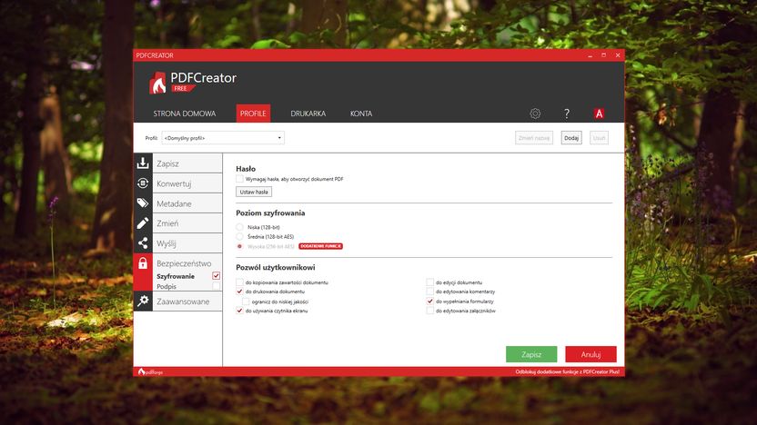Viewport: 757px width, 425px height.
Task: Open the Zapisz section in the sidebar
Action: (187, 163)
